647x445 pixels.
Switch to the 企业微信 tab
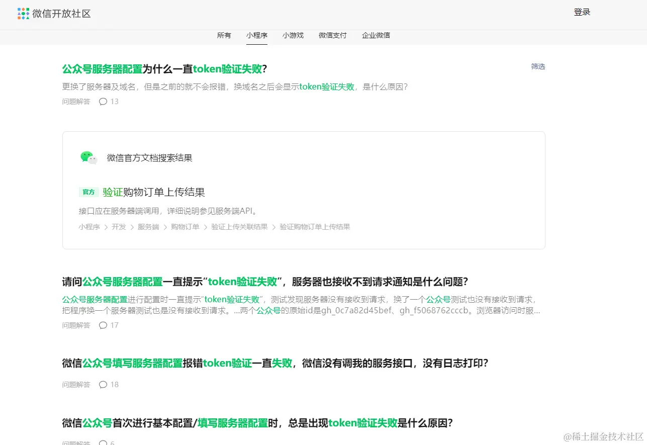click(x=376, y=35)
